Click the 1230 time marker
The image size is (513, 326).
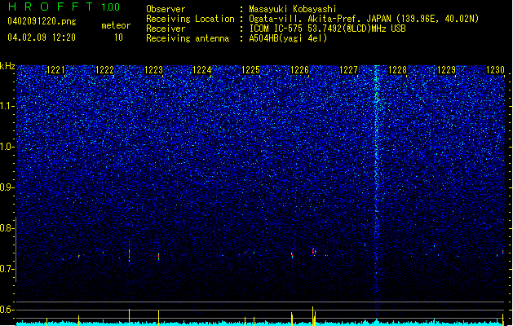[495, 70]
